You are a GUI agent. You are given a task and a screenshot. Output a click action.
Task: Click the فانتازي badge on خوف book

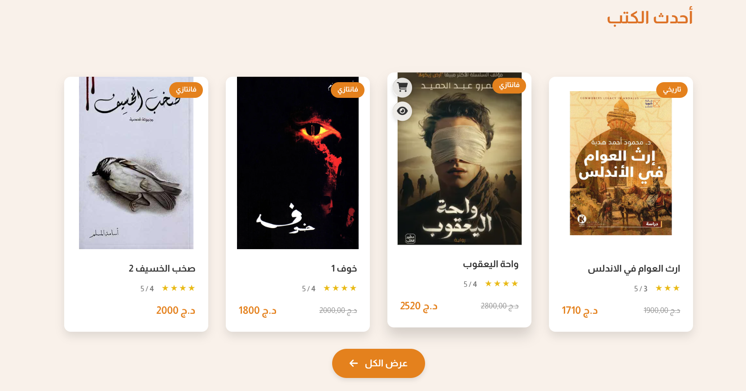click(347, 90)
